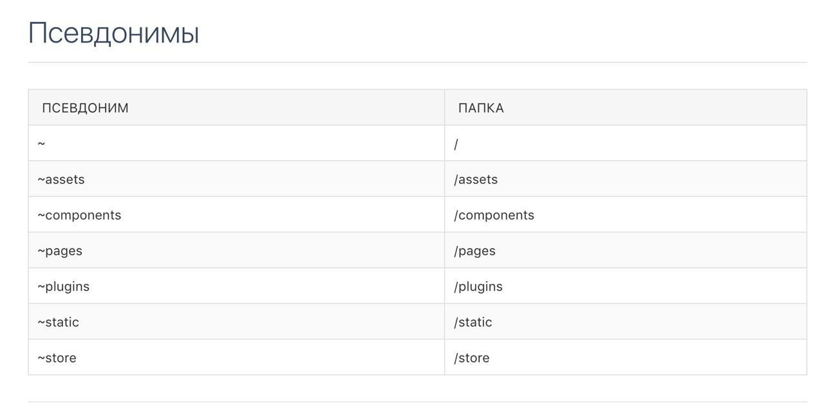The image size is (824, 405).
Task: Click the /components folder text
Action: [494, 215]
